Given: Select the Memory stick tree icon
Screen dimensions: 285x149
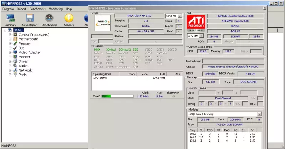Looking at the screenshot, I should click(15, 43).
